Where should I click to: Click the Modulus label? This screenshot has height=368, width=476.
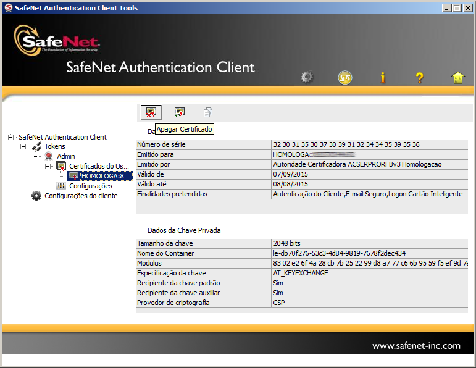(149, 263)
